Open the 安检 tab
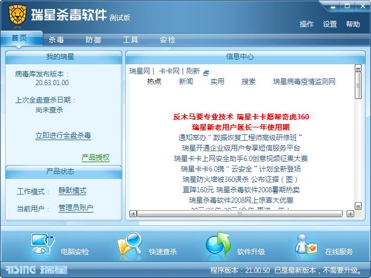 (168, 39)
